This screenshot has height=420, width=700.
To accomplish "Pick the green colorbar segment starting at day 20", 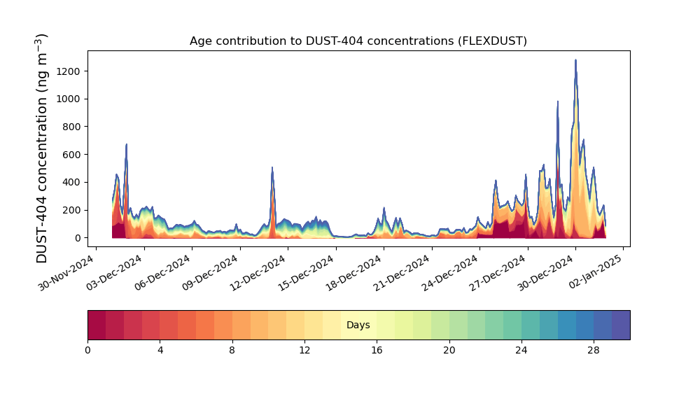I will [x=458, y=325].
